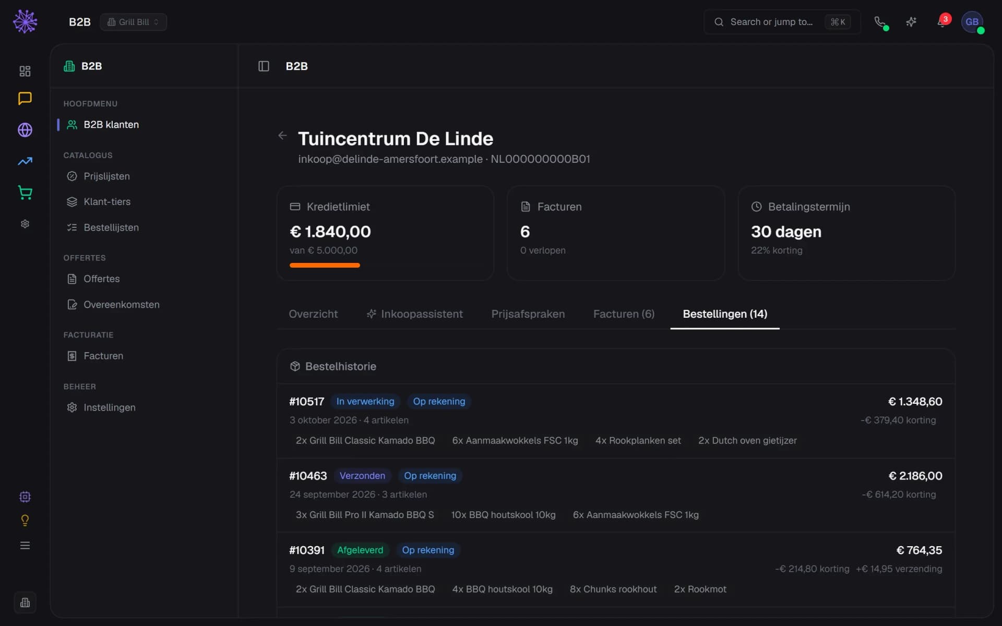Open Prijslijsten in the sidebar
1002x626 pixels.
point(144,176)
